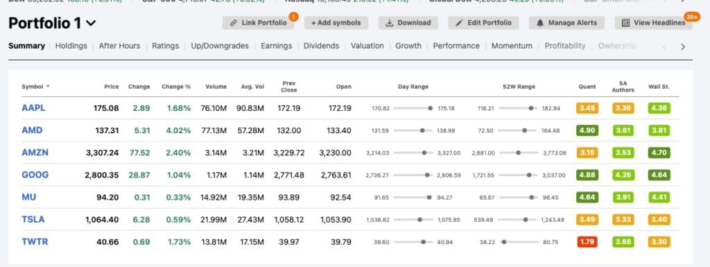Click the AMD price 137.31
This screenshot has height=267, width=710.
107,130
